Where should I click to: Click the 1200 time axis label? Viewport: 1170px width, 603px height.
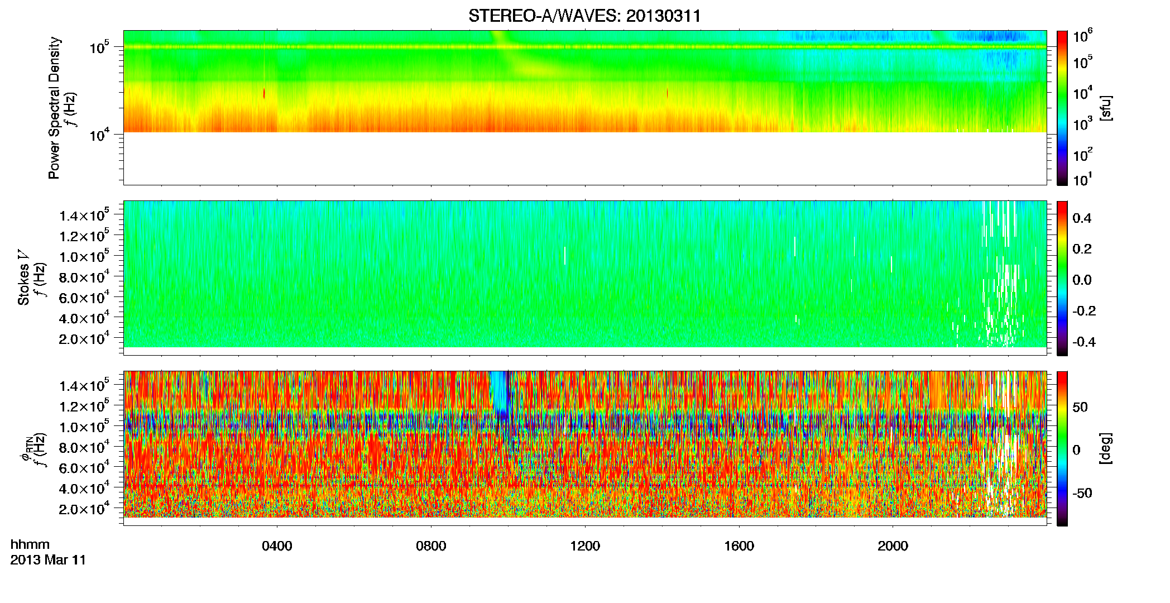click(585, 546)
